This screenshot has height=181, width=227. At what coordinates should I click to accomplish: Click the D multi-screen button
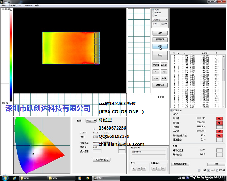(163, 169)
